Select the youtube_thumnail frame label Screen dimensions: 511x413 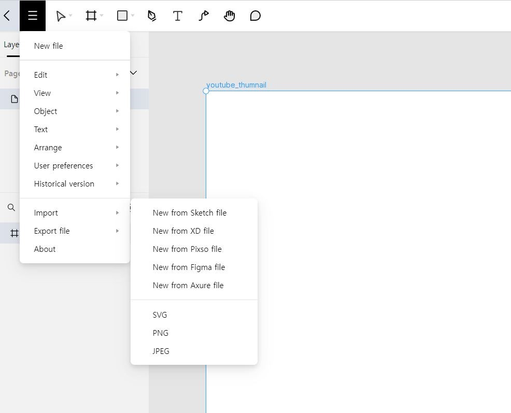(236, 85)
